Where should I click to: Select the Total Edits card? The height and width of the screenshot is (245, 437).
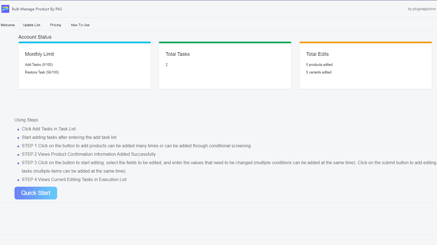coord(365,65)
